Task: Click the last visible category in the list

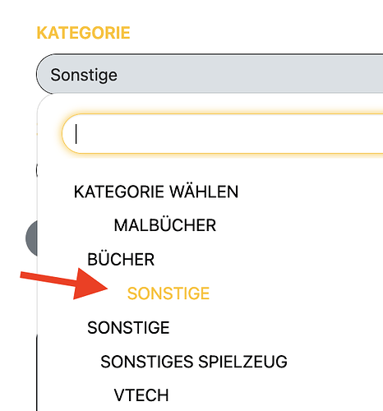Action: (141, 395)
